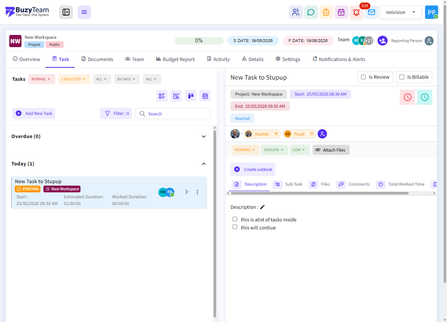Screen dimensions: 447x322
Task: Open the purple calendar icon in header
Action: [341, 12]
